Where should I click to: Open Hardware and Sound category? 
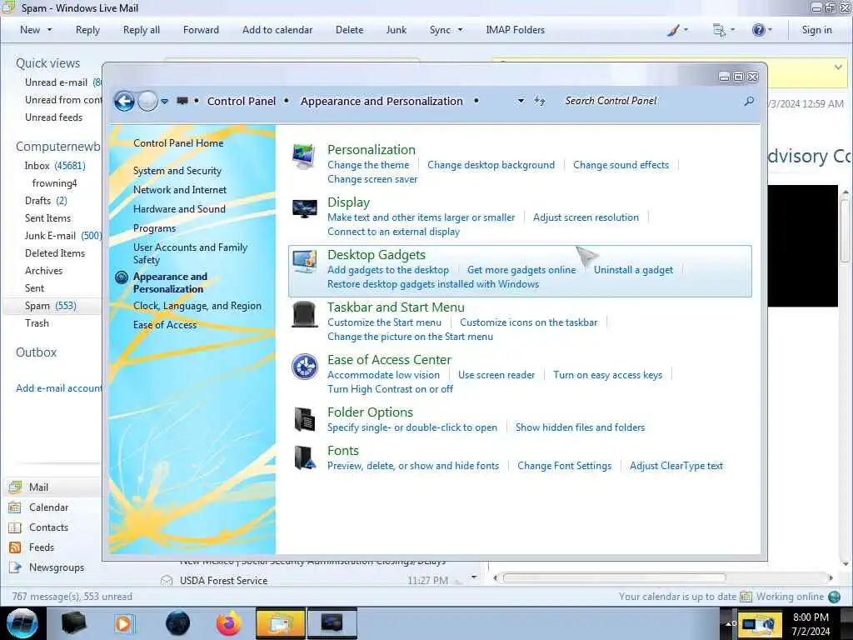click(179, 209)
